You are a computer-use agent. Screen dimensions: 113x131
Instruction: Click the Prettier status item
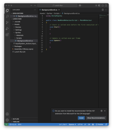(100, 124)
